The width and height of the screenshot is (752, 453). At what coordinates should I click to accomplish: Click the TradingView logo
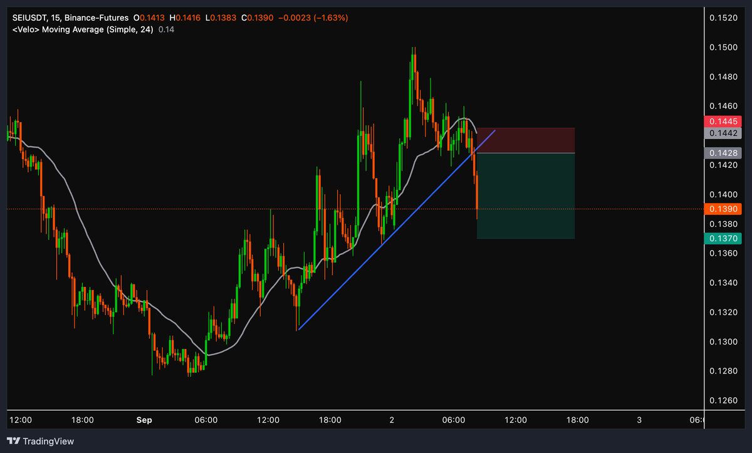pos(40,441)
